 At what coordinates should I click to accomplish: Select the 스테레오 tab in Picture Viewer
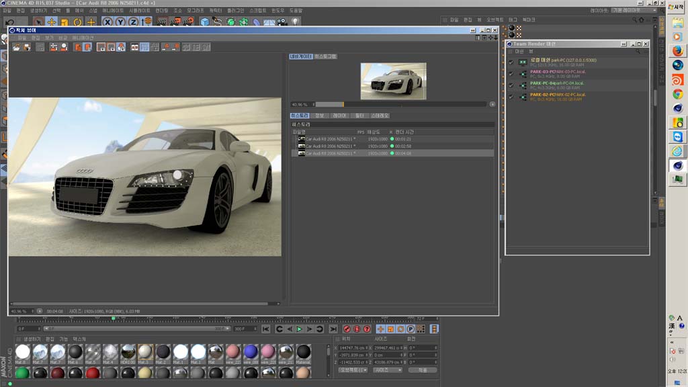(380, 116)
